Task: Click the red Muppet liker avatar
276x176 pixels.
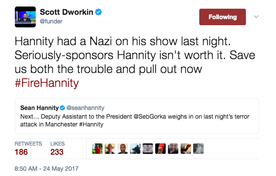Action: point(160,149)
